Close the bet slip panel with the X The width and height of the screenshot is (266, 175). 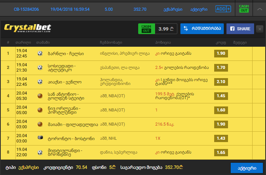click(x=259, y=29)
